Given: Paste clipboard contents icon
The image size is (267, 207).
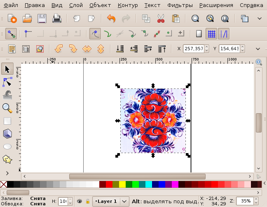Looking at the screenshot, I should click(176, 19).
